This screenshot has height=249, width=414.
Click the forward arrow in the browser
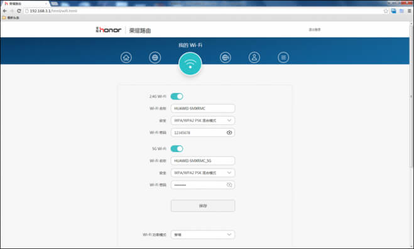pos(12,11)
